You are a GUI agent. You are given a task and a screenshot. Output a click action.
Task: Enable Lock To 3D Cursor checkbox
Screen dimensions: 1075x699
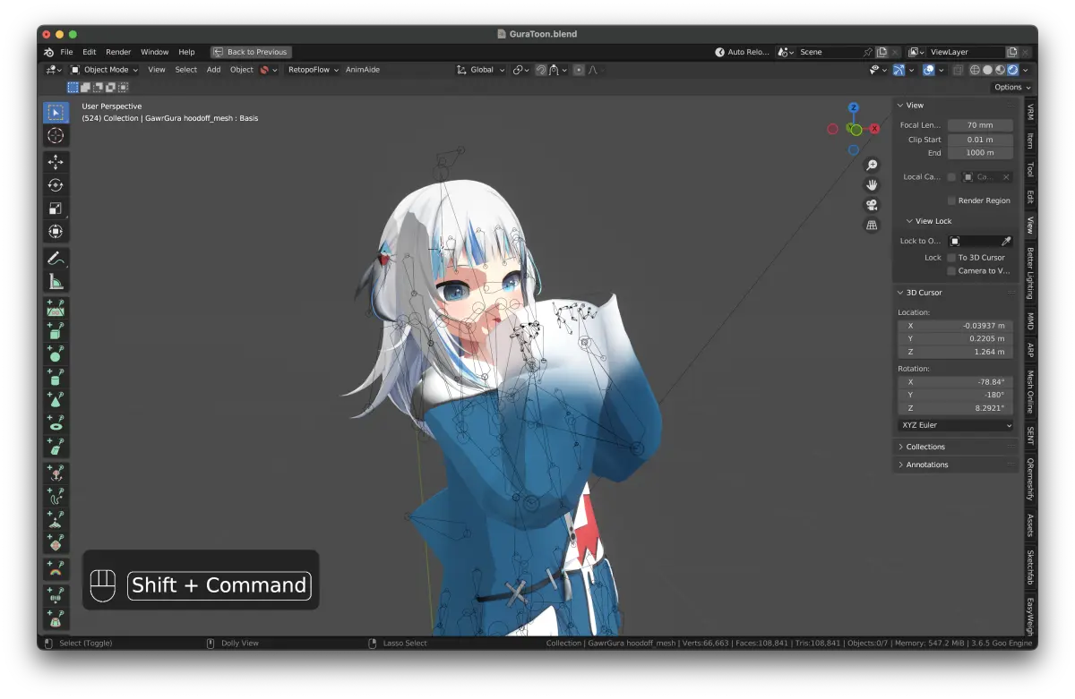(x=951, y=258)
